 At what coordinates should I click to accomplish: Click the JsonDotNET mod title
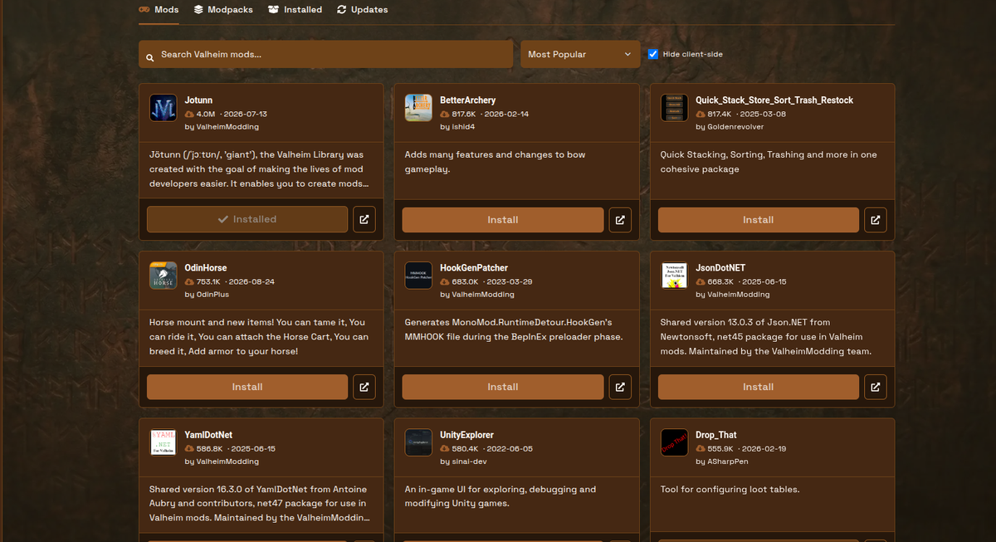click(720, 268)
